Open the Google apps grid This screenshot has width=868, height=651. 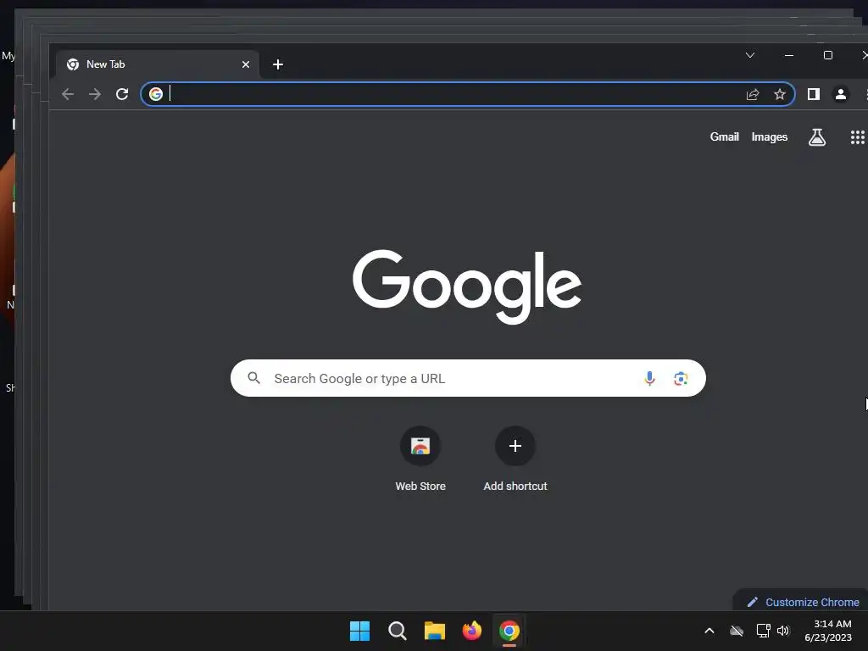(857, 136)
